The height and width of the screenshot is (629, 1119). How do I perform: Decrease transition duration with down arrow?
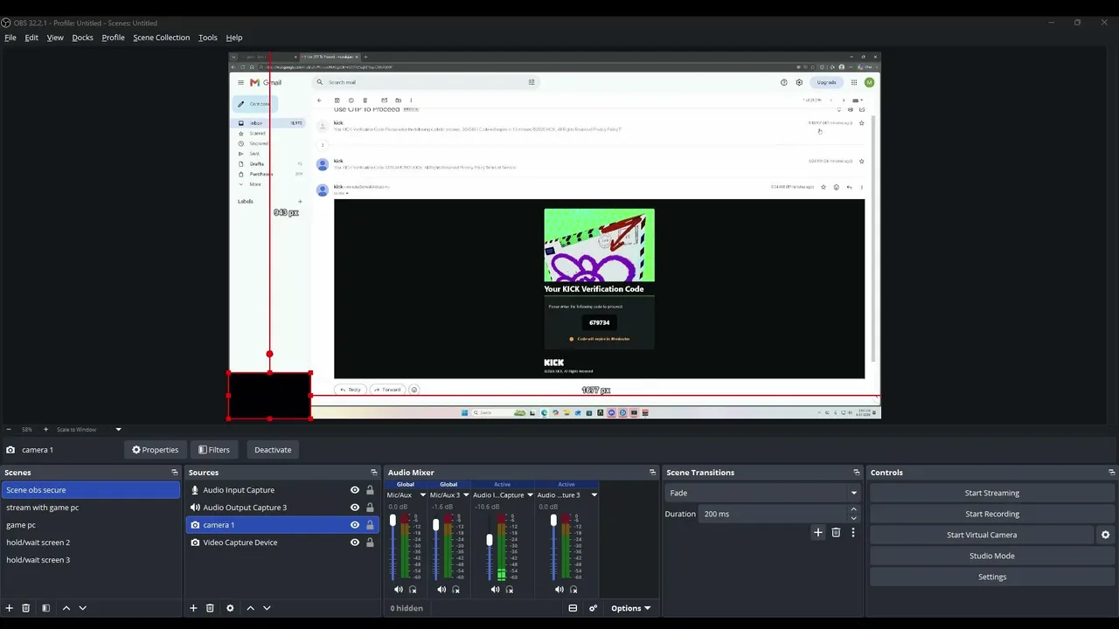pos(853,518)
